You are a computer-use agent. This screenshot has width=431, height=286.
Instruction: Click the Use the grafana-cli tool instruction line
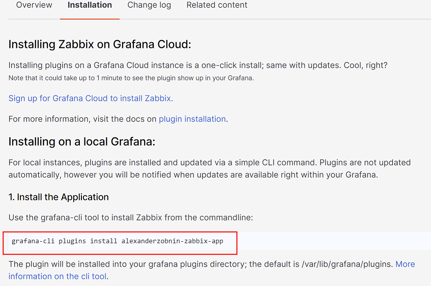click(x=130, y=218)
